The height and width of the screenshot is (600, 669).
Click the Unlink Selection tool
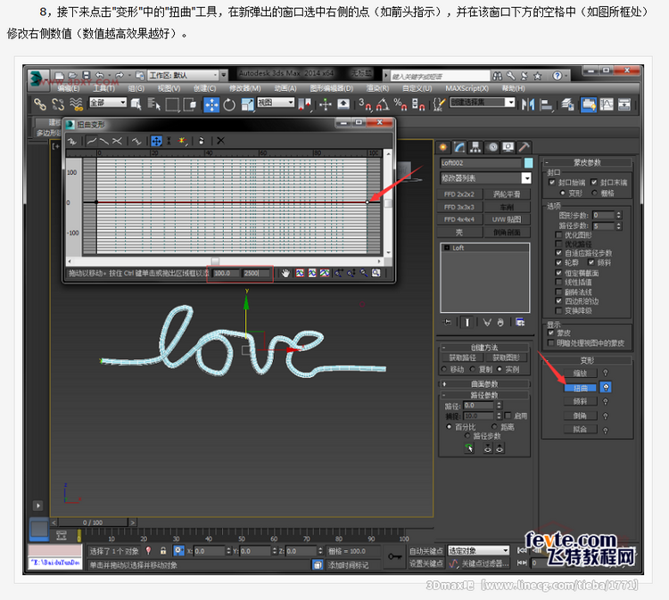coord(58,104)
